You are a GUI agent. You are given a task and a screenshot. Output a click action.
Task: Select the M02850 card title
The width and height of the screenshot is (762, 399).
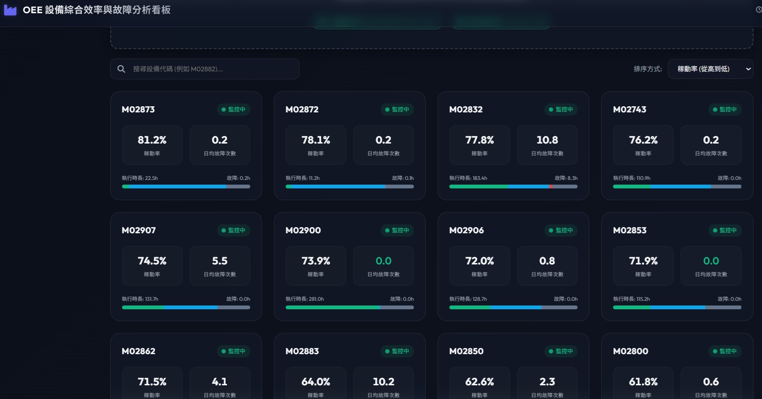(466, 351)
